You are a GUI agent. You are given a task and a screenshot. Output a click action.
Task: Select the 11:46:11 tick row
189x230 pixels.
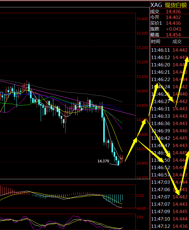[x=169, y=50]
